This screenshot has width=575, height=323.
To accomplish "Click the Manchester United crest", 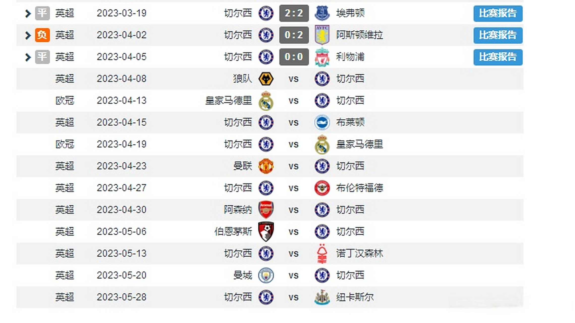I will [266, 166].
